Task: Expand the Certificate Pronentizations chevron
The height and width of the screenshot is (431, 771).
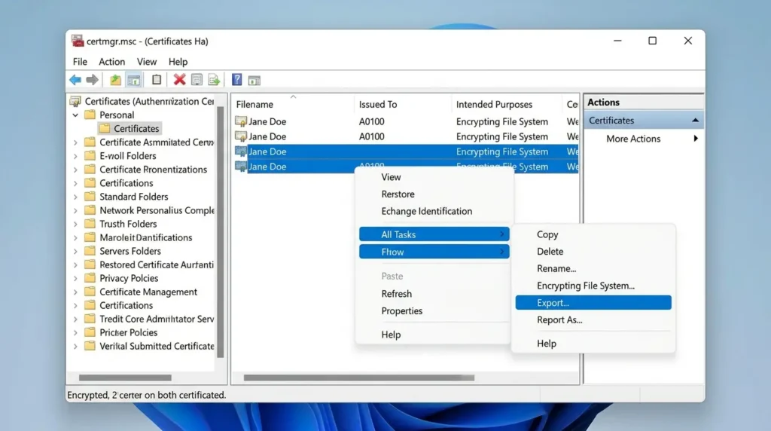Action: click(75, 170)
